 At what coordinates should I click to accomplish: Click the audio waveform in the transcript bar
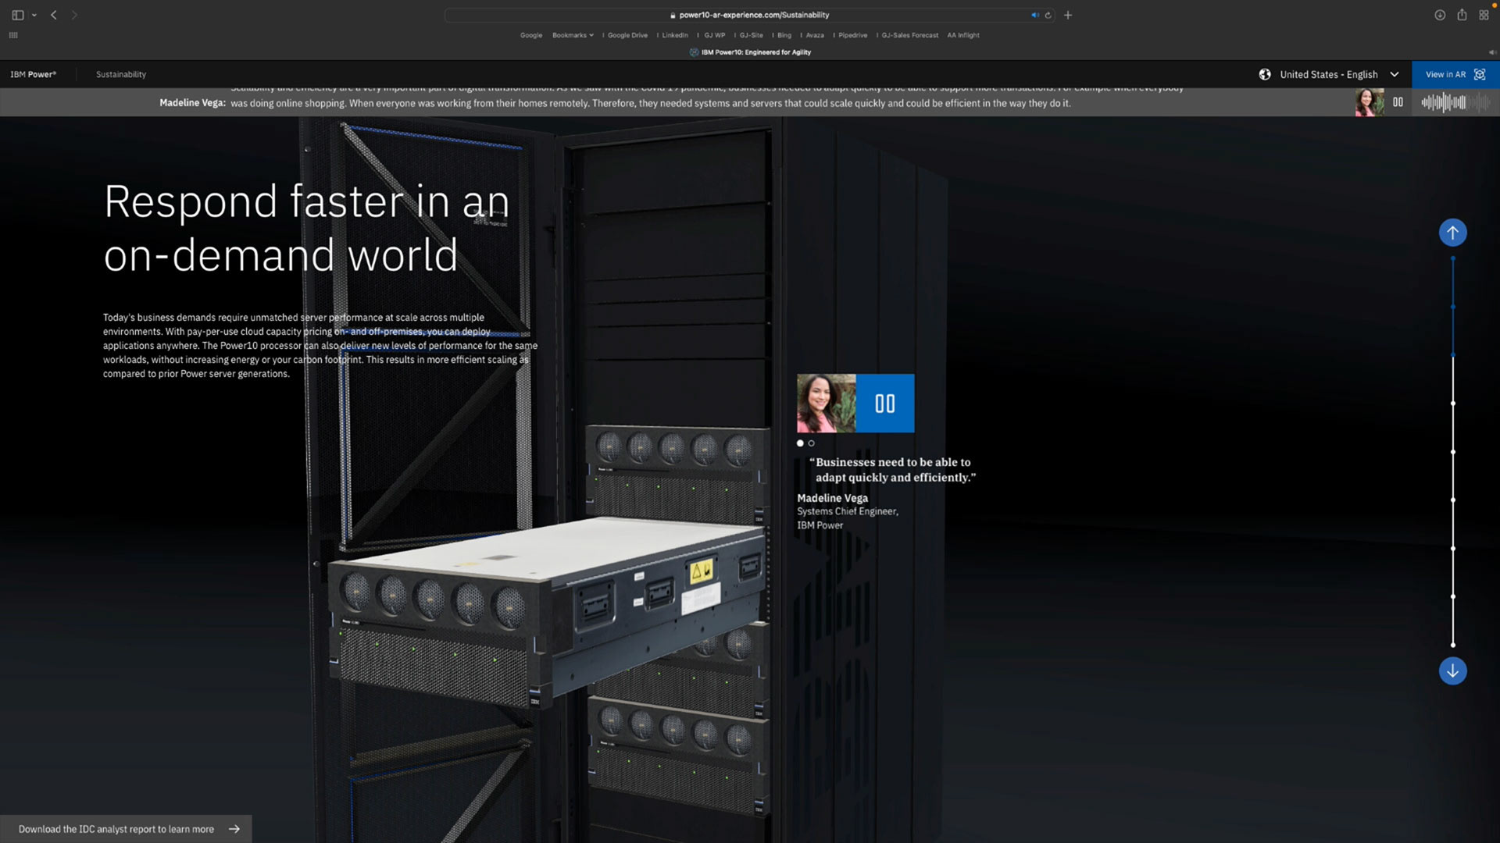click(1453, 102)
